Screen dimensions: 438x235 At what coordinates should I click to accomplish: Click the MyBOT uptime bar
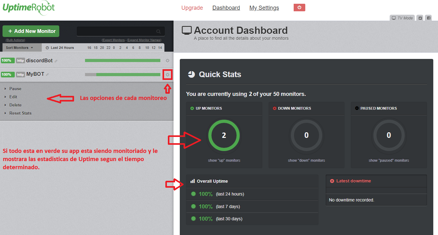(123, 75)
